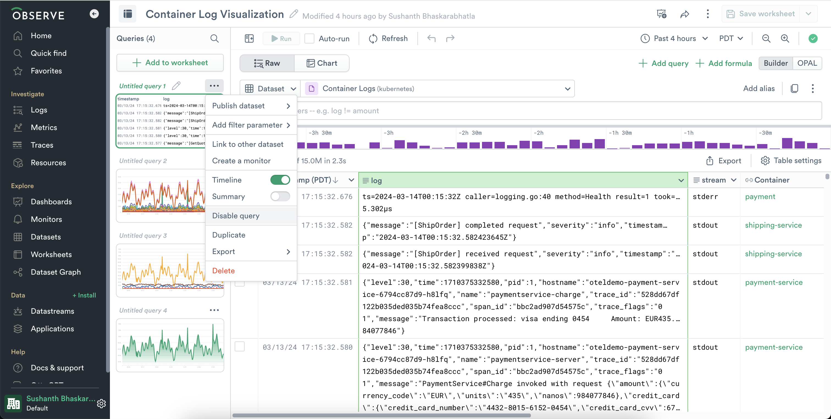This screenshot has width=831, height=419.
Task: Enable the Auto-run checkbox
Action: click(x=309, y=38)
